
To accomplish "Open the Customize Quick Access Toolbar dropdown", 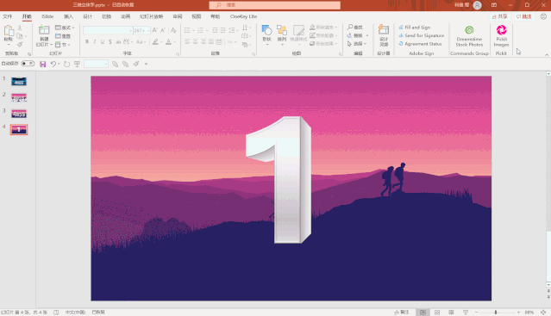I will (x=147, y=65).
